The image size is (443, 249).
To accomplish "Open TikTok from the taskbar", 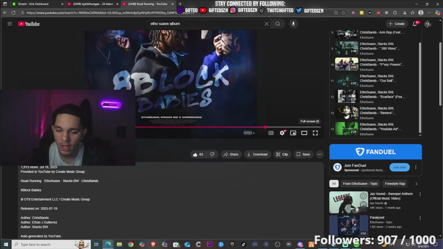I will pos(244,245).
